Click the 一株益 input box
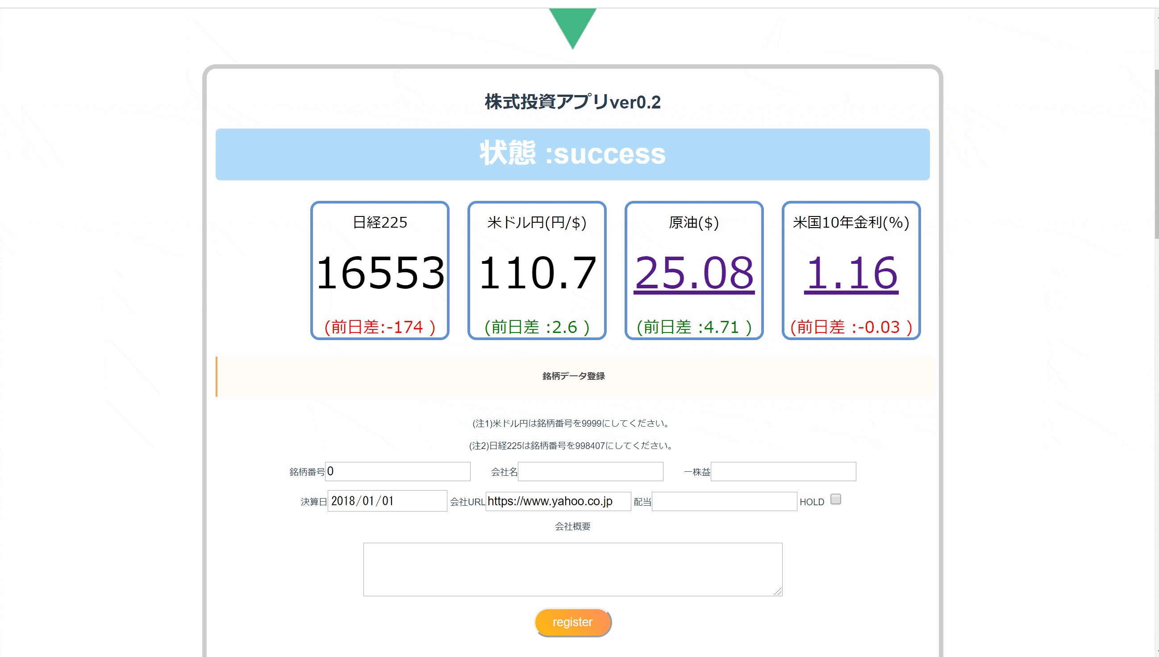The height and width of the screenshot is (657, 1159). (x=783, y=471)
